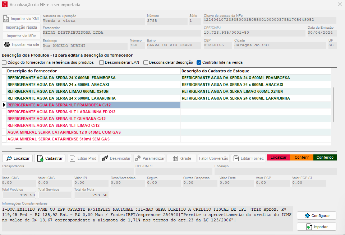Image resolution: width=345 pixels, height=235 pixels.
Task: Click the Cadastrar new product icon
Action: (40, 158)
